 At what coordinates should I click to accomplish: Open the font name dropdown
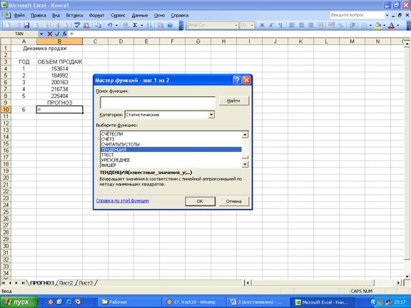click(x=236, y=25)
